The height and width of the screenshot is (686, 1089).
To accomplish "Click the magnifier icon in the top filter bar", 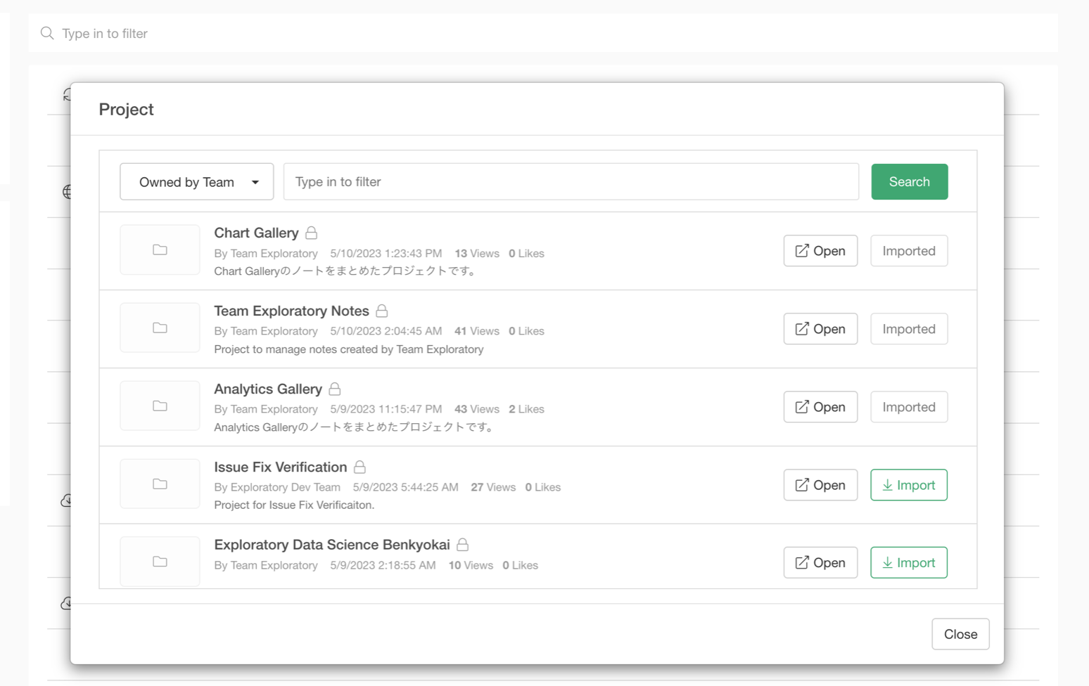I will [x=47, y=33].
